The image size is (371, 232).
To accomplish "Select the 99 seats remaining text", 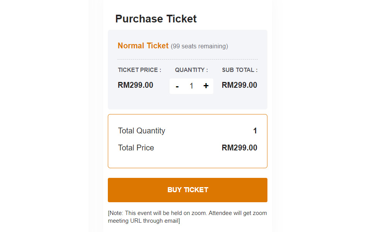I will point(199,46).
